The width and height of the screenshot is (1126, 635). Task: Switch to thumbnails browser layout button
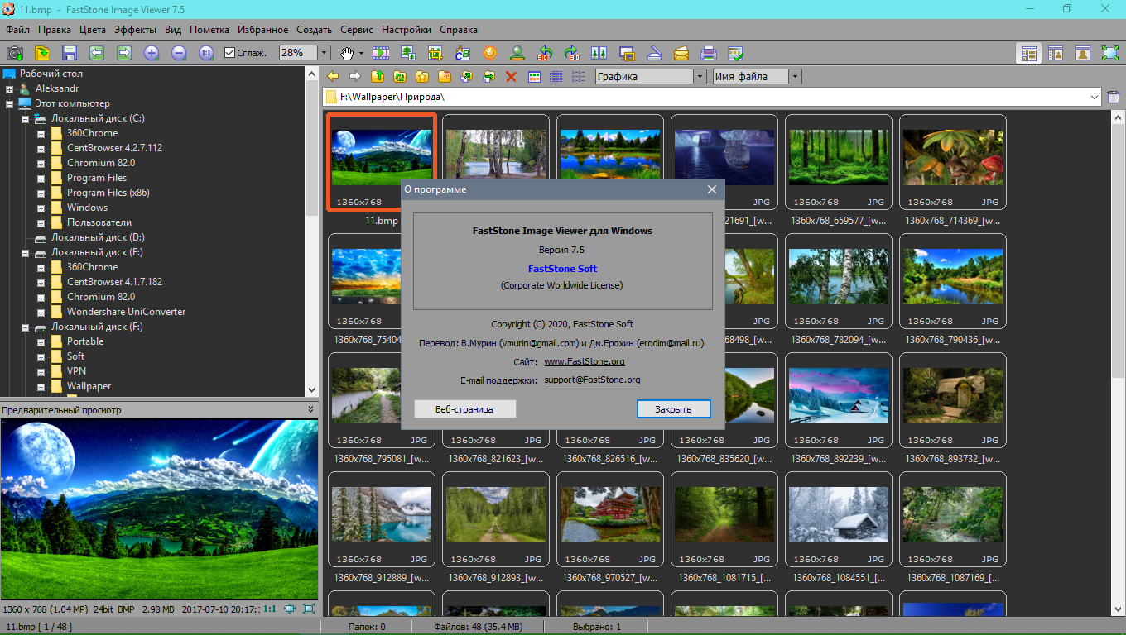1029,53
